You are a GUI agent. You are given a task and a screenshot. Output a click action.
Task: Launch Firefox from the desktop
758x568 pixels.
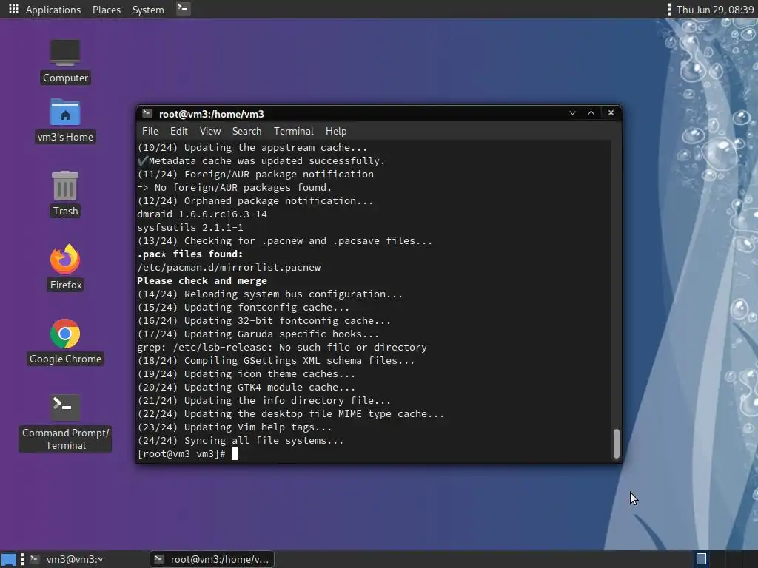click(65, 267)
